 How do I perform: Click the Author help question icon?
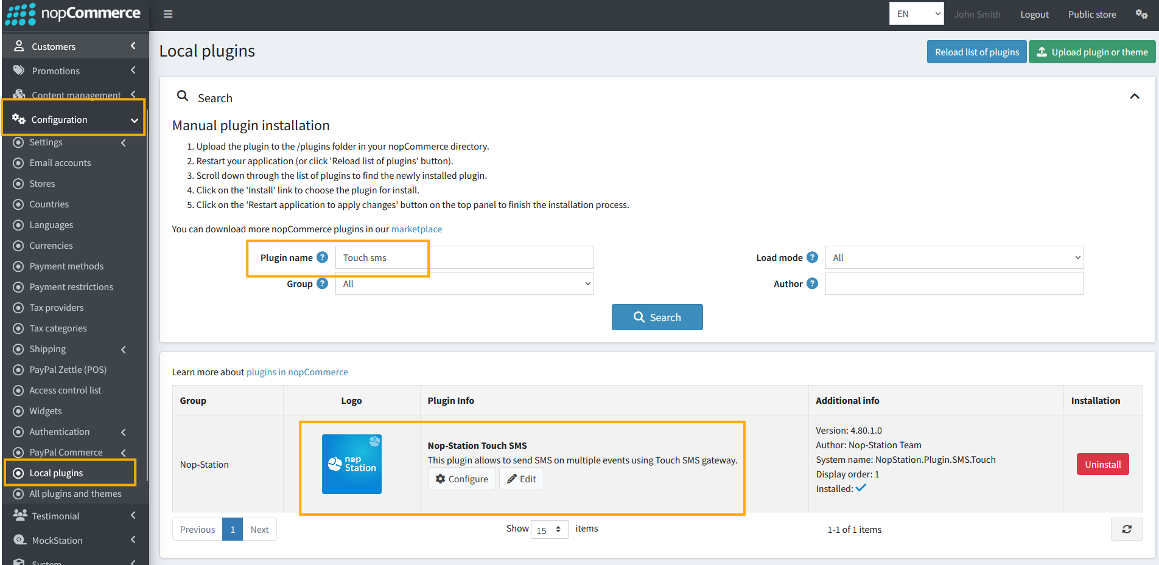(812, 283)
